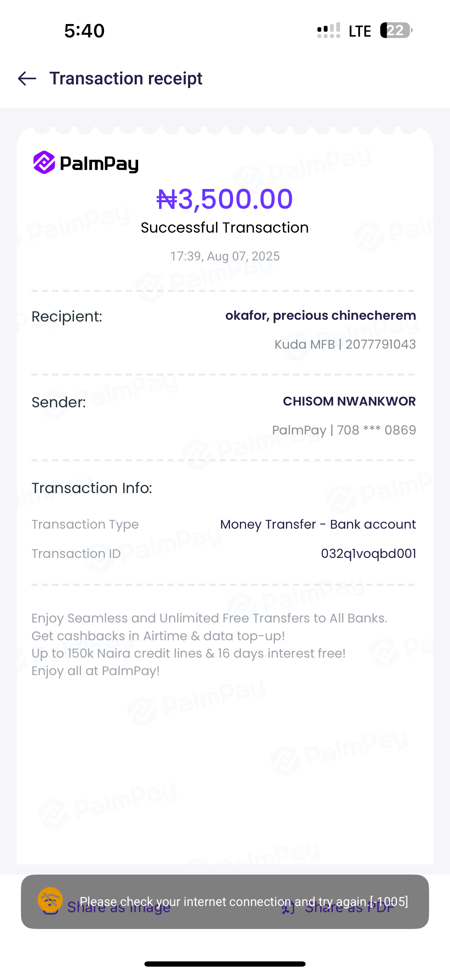Viewport: 450px width, 975px height.
Task: Tap the Transaction ID value 032q1voqbd001
Action: (x=368, y=554)
